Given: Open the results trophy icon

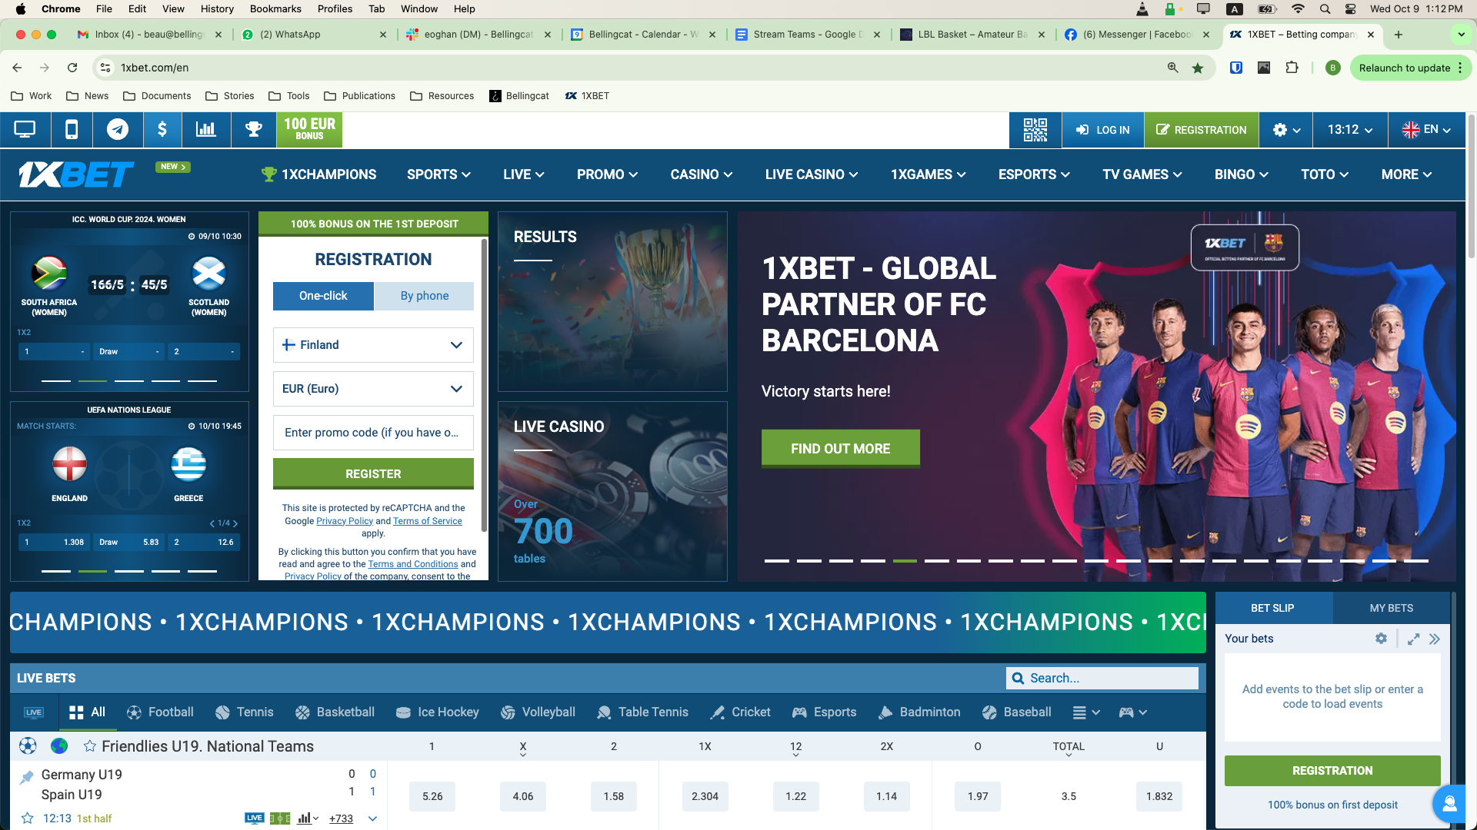Looking at the screenshot, I should coord(253,130).
